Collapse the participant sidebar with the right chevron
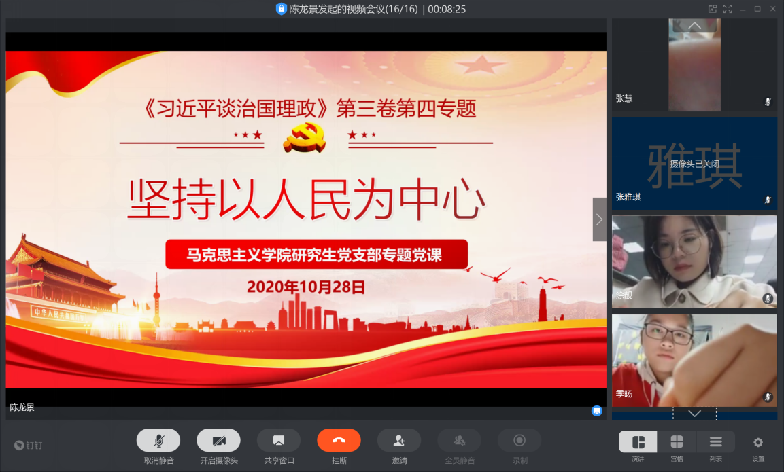This screenshot has width=784, height=472. pyautogui.click(x=599, y=219)
